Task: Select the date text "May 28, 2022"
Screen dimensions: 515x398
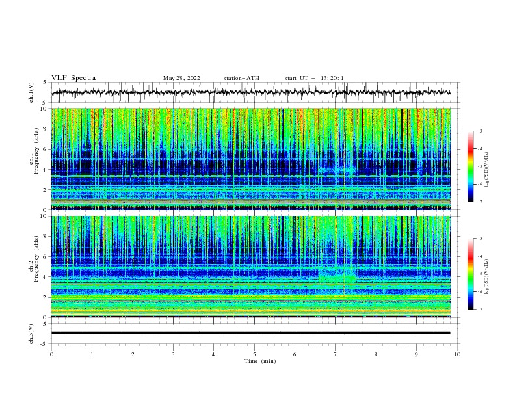Action: [x=181, y=78]
